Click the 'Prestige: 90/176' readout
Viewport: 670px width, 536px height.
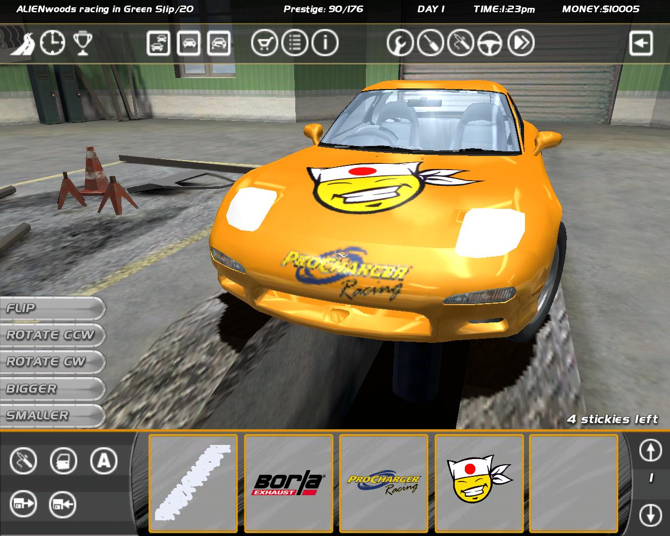pos(323,9)
